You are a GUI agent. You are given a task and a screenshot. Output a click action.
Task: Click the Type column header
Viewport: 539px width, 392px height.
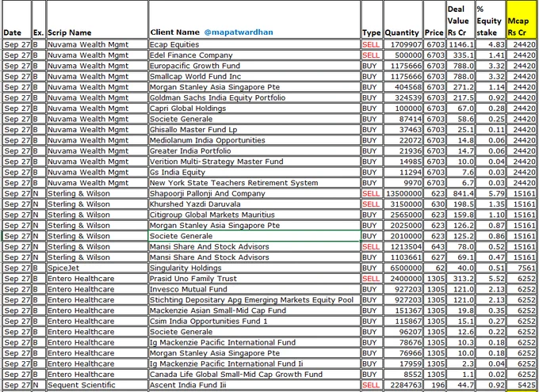coord(372,20)
